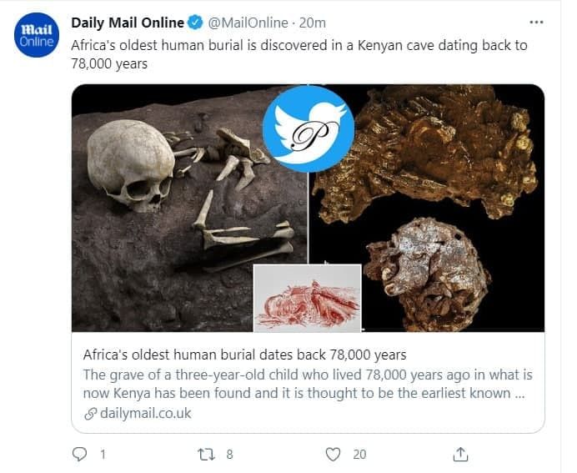Viewport: 577px width, 473px height.
Task: Click the link chain icon beside dailymail.co.uk
Action: coord(90,414)
